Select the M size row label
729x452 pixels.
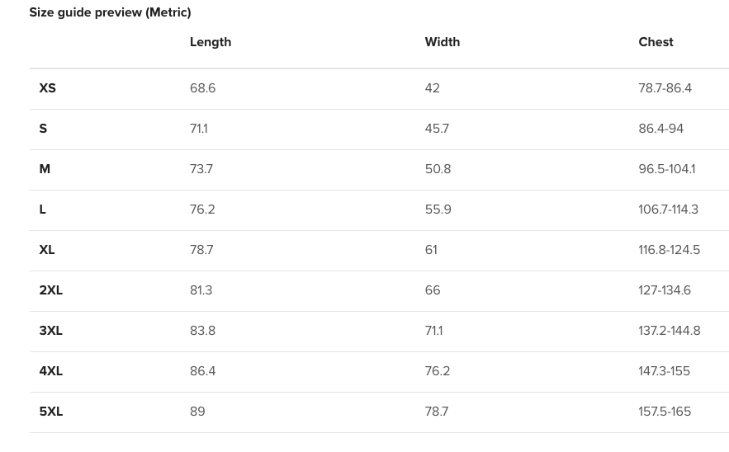click(x=45, y=169)
